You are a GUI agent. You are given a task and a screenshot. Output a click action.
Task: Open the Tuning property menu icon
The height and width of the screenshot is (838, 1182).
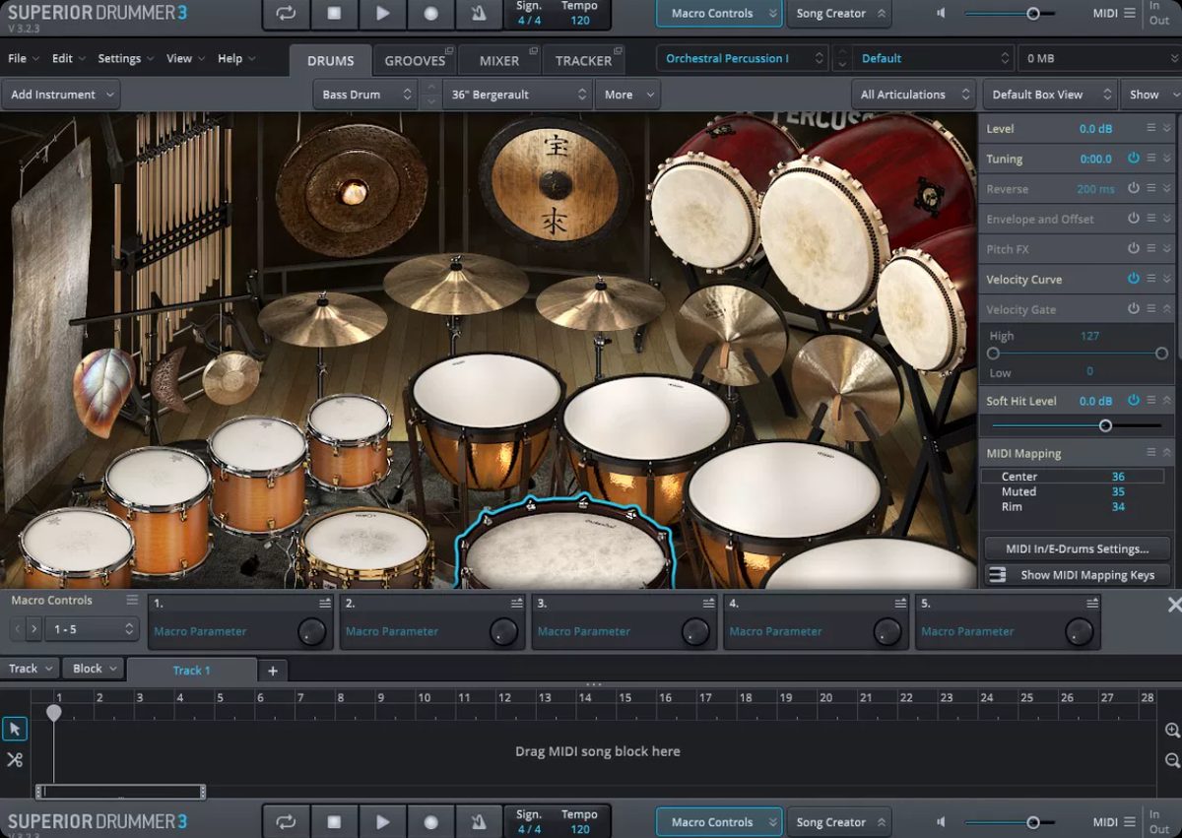point(1150,158)
